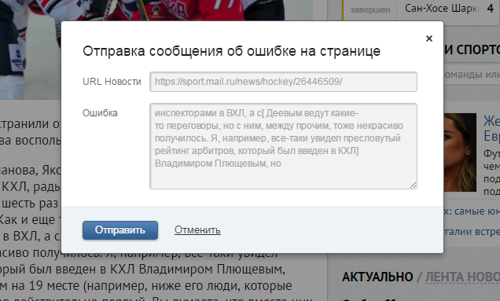Close the error report dialog
This screenshot has height=301, width=500.
coord(429,39)
